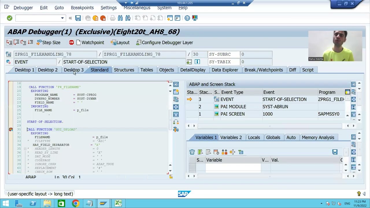Image resolution: width=370 pixels, height=208 pixels.
Task: Open the Goto menu
Action: [x=59, y=8]
